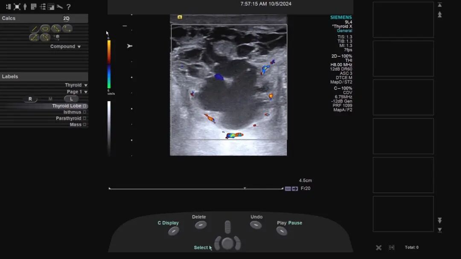Click the color Doppler velocity scale bar
Image resolution: width=461 pixels, height=259 pixels.
click(109, 64)
